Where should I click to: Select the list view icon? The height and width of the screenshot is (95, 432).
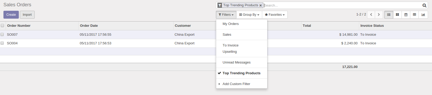click(389, 15)
